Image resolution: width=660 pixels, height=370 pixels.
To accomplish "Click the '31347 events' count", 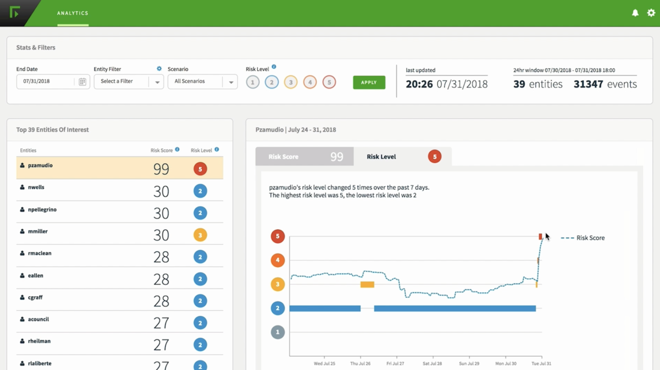I will [x=605, y=84].
